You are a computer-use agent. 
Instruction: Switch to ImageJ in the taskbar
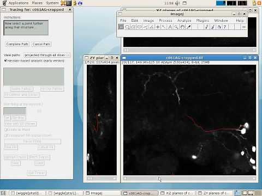tap(102, 193)
